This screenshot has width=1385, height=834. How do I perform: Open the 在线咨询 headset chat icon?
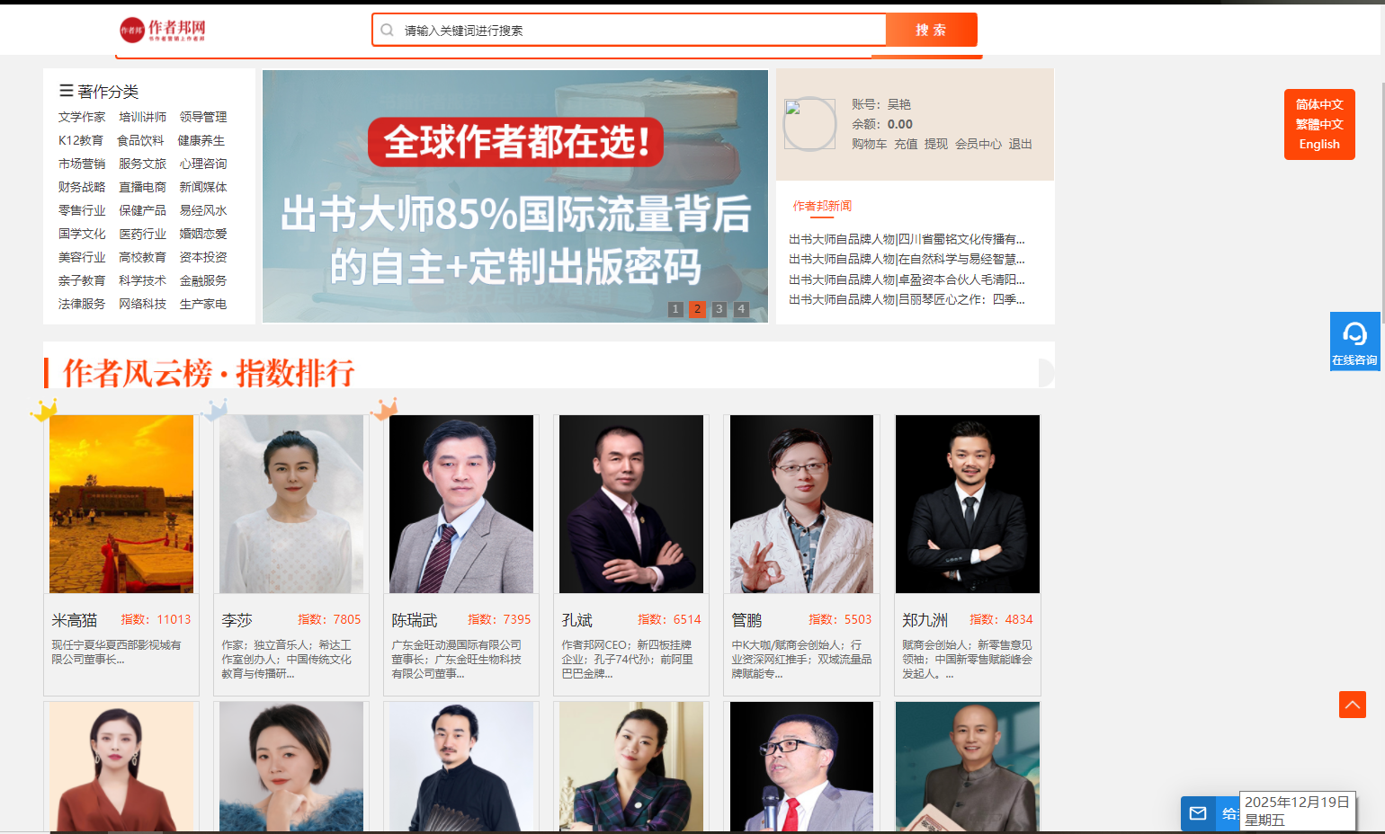1354,334
